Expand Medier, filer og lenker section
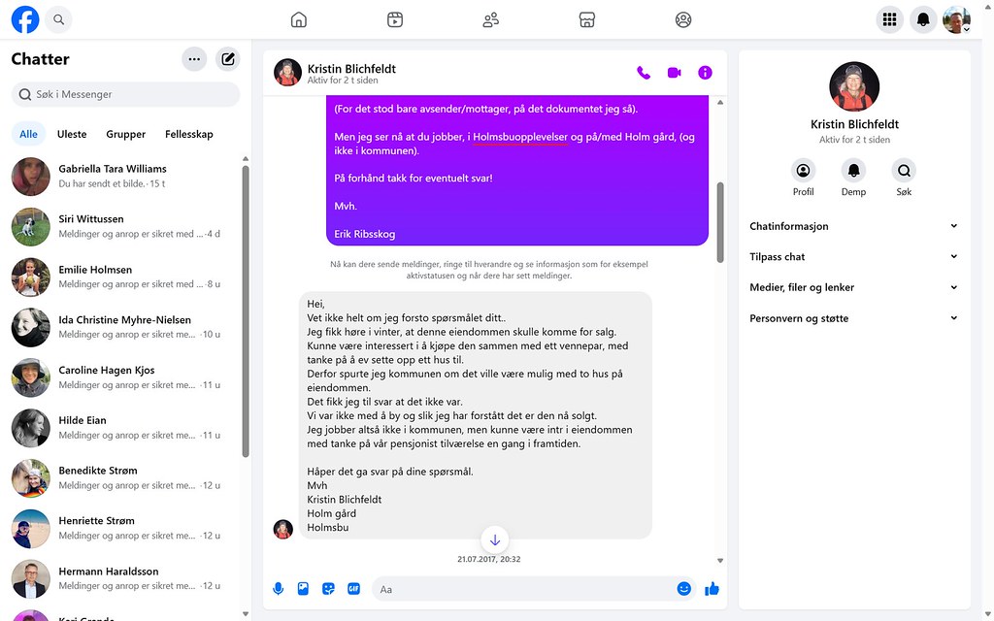This screenshot has height=621, width=994. pos(854,287)
